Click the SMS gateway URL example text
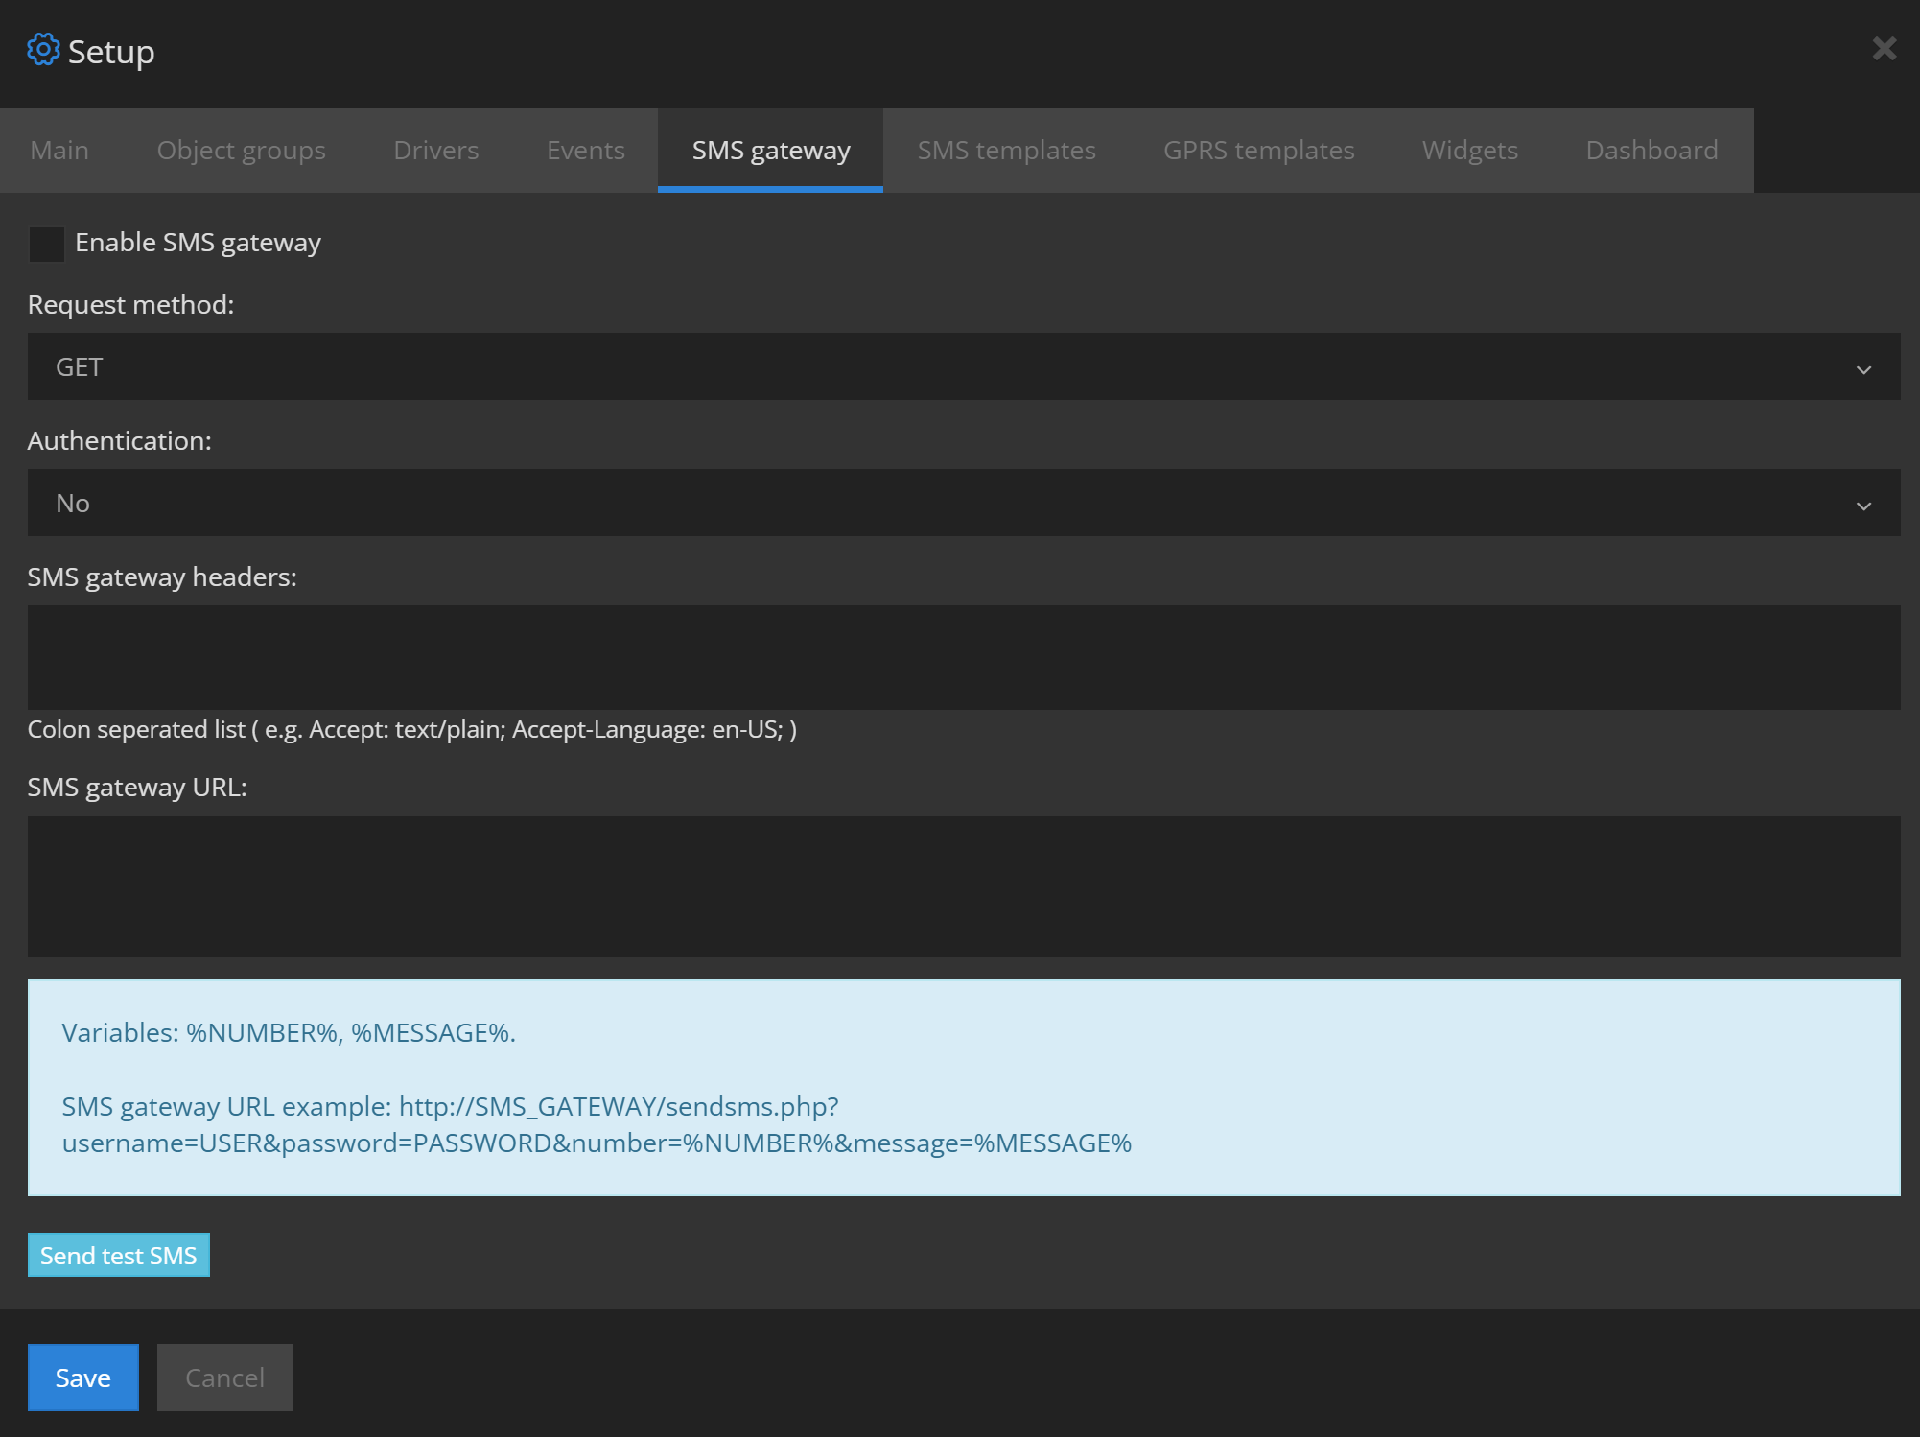The image size is (1920, 1437). point(597,1125)
